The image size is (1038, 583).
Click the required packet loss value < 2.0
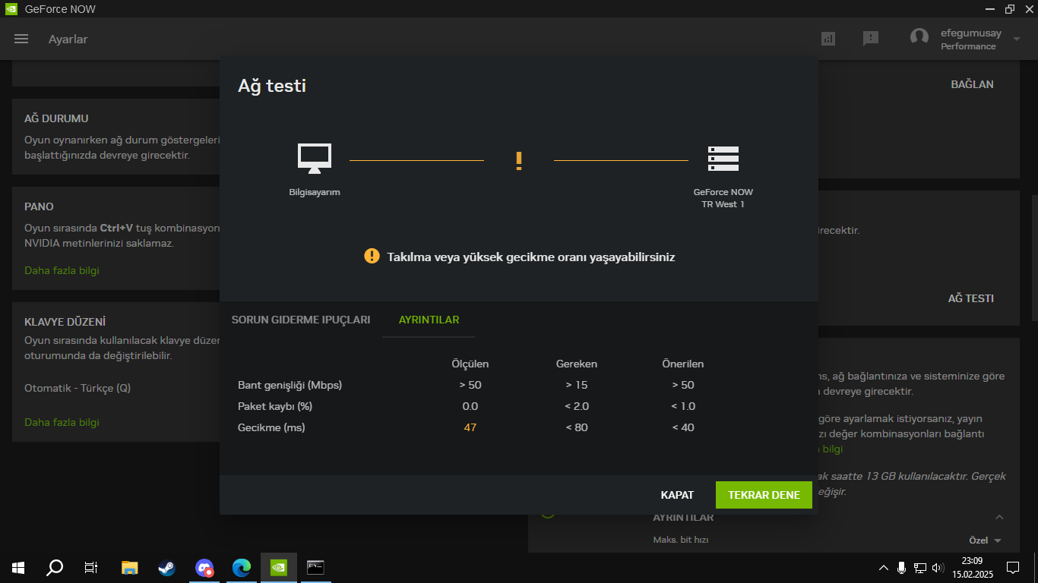pos(577,406)
